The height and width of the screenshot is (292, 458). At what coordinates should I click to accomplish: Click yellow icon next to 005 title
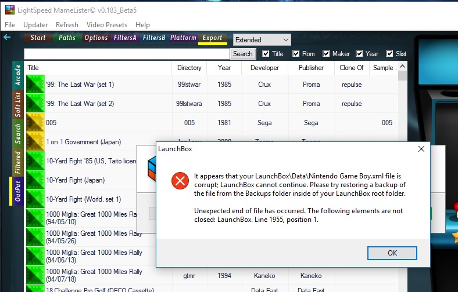35,123
